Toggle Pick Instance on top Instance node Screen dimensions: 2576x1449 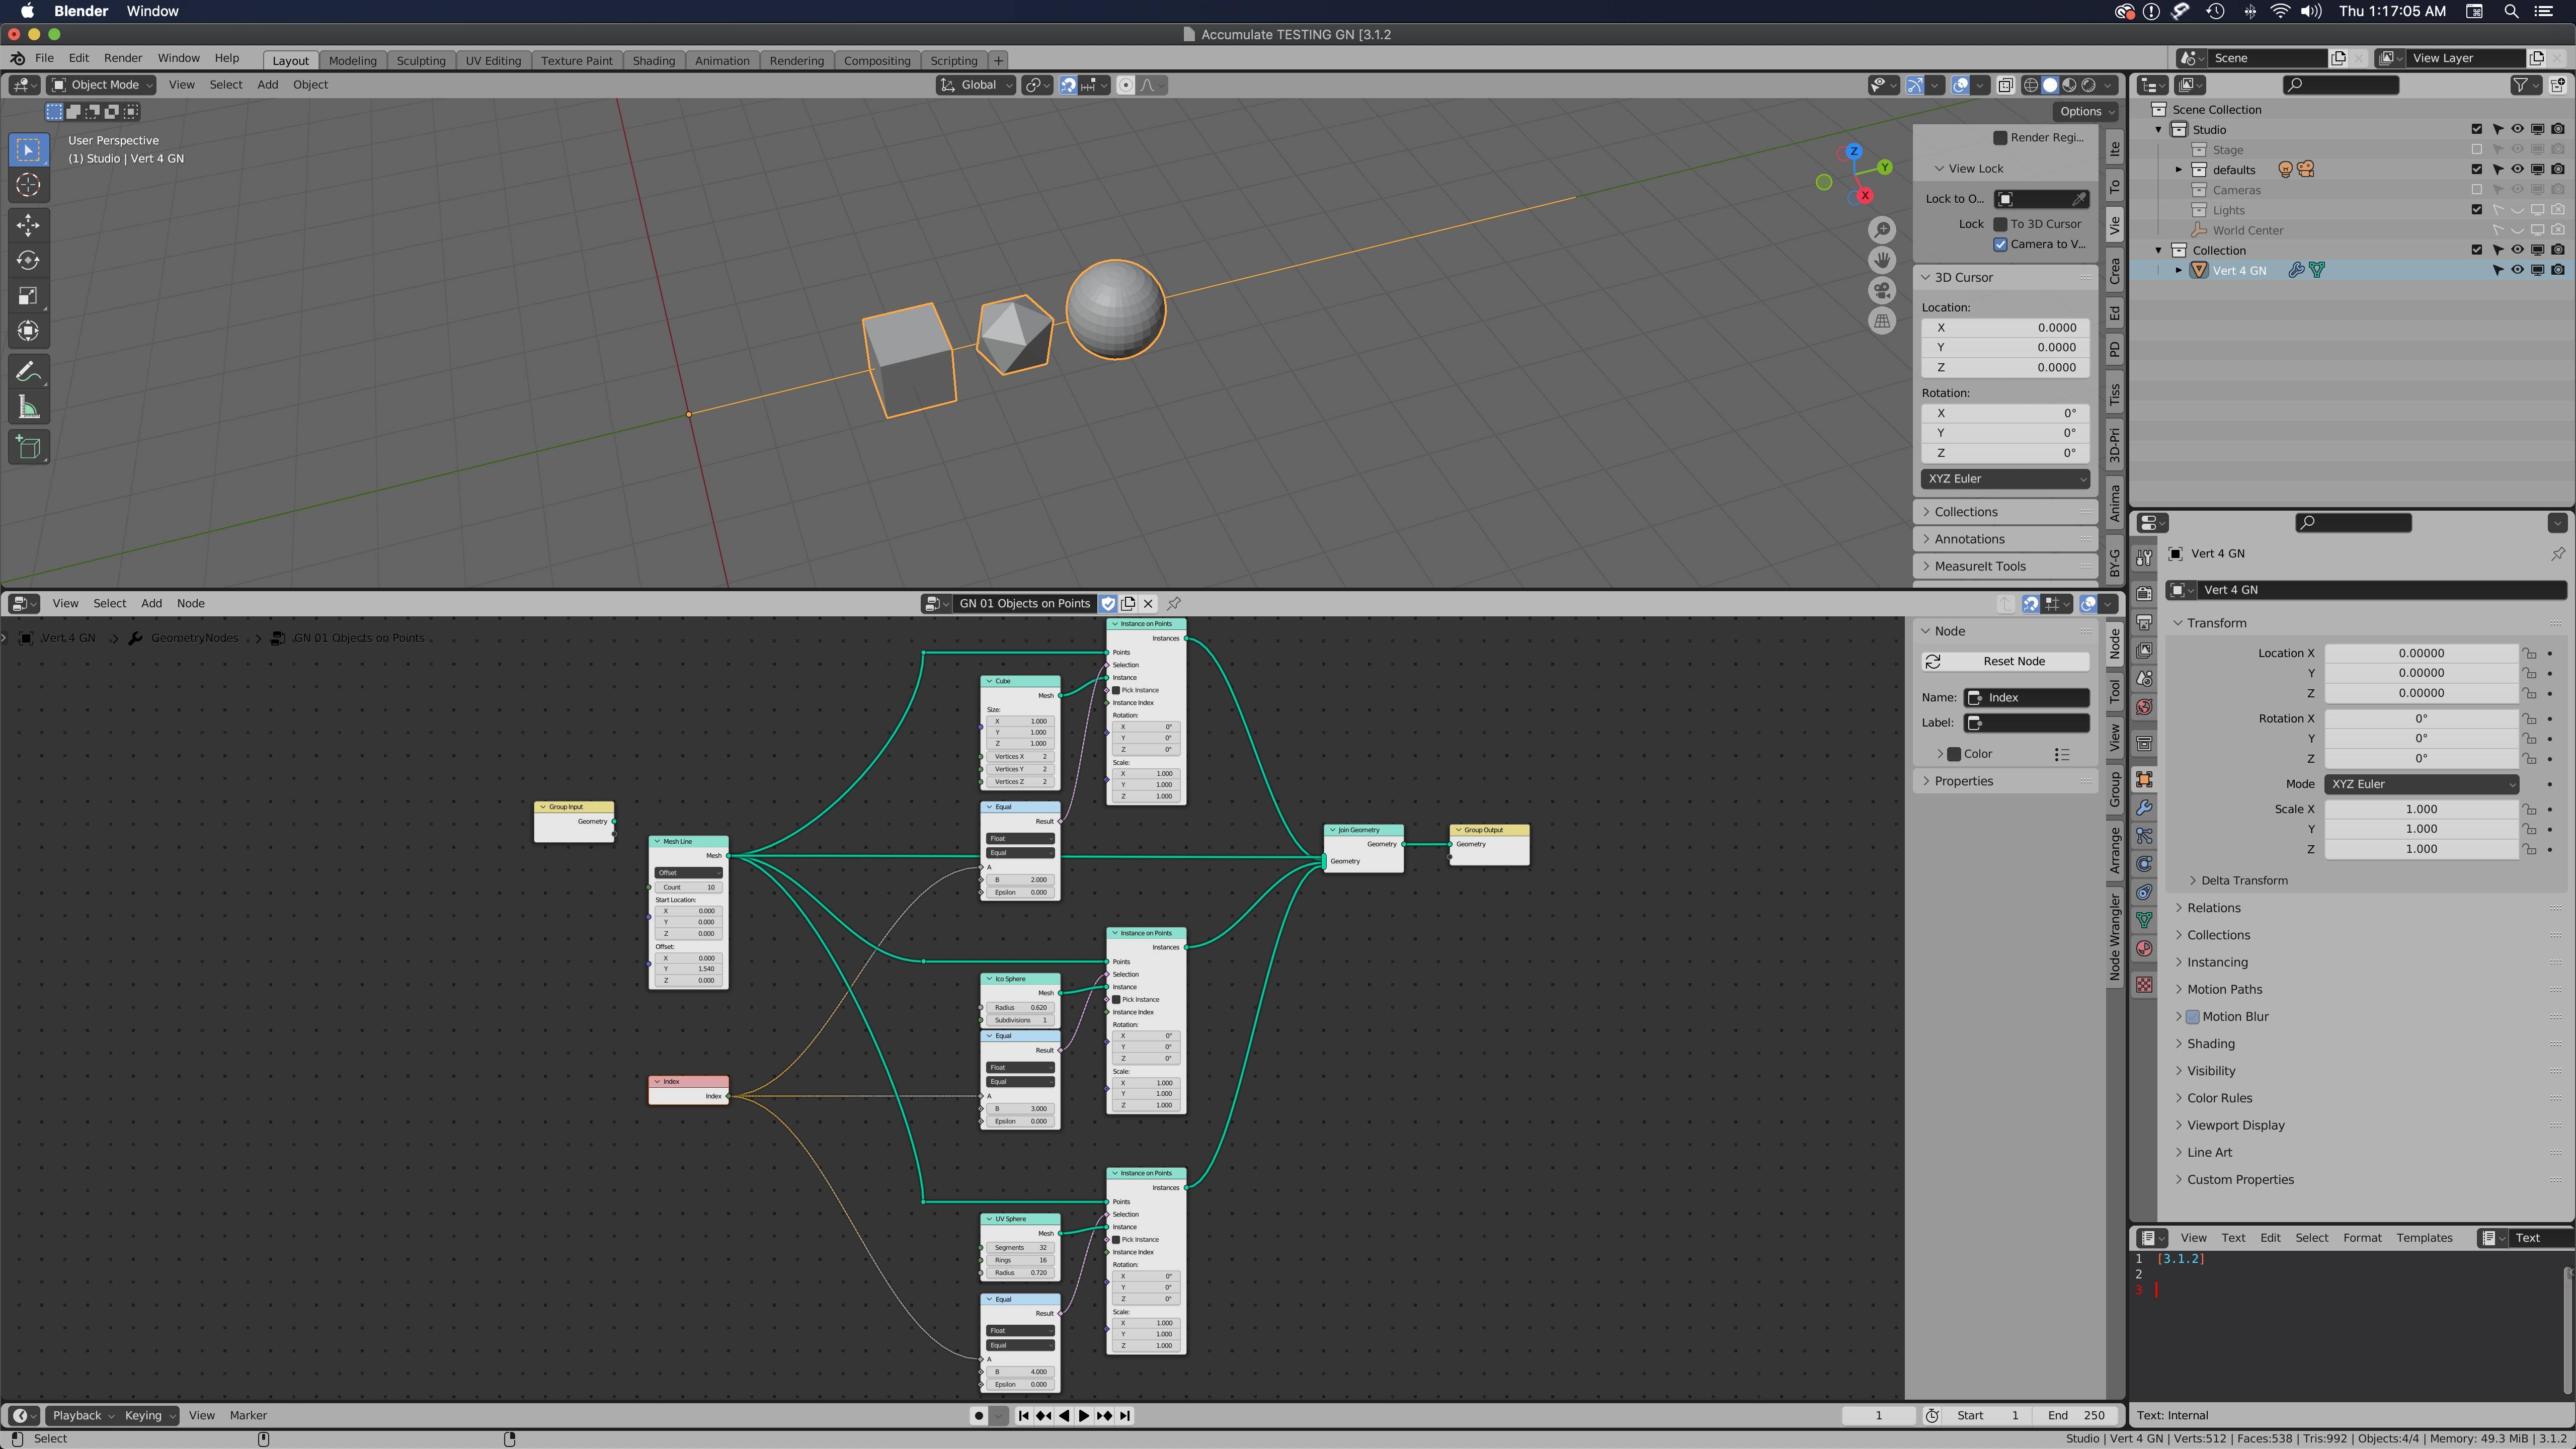[x=1117, y=690]
